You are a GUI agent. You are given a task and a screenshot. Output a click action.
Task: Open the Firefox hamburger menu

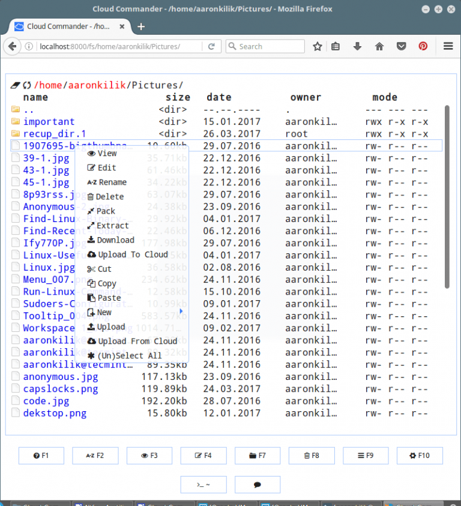pos(448,46)
